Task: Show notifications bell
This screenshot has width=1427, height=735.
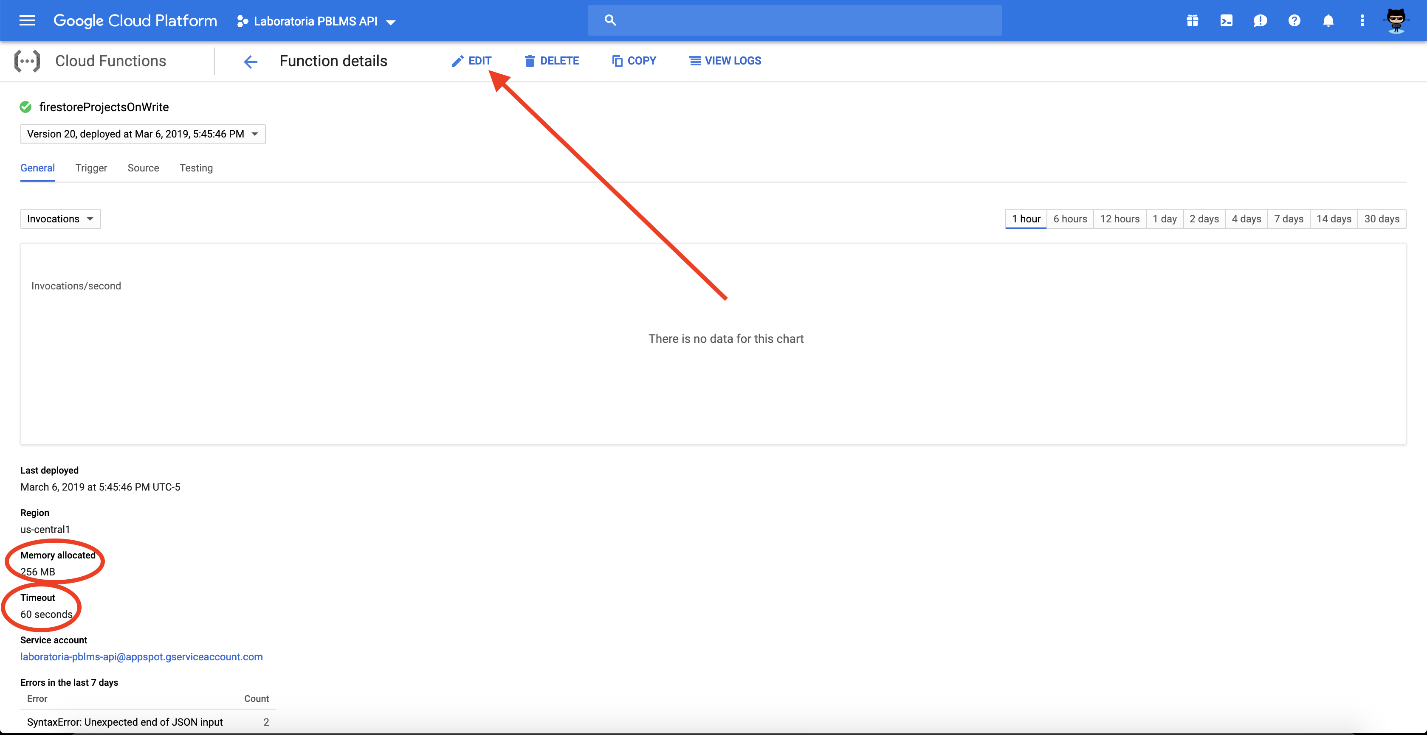Action: tap(1328, 20)
